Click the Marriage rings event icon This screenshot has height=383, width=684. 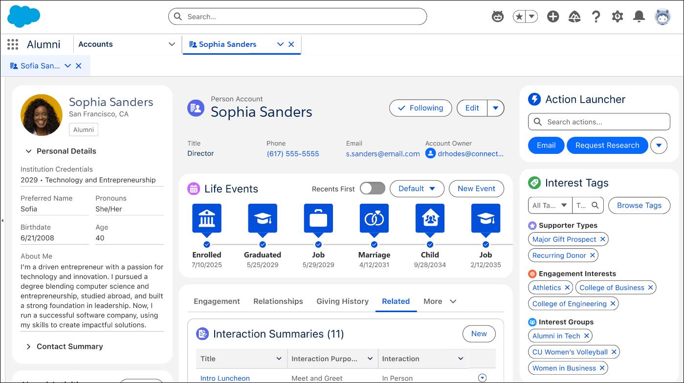point(374,218)
